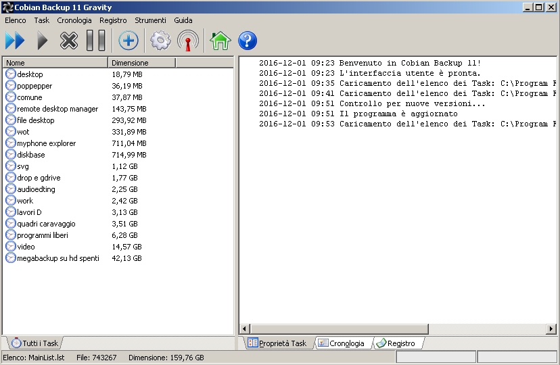Viewport: 560px width, 365px height.
Task: Open the Registro menu
Action: click(113, 20)
